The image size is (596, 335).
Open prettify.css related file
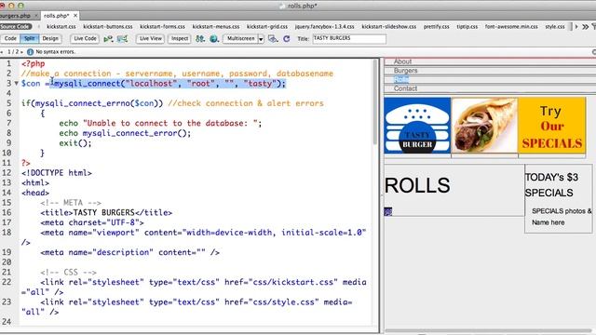pos(436,27)
